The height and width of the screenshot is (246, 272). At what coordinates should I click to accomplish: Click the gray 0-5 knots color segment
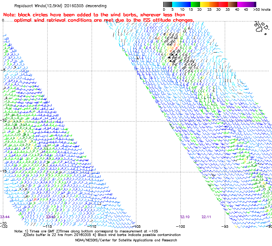[x=167, y=4]
